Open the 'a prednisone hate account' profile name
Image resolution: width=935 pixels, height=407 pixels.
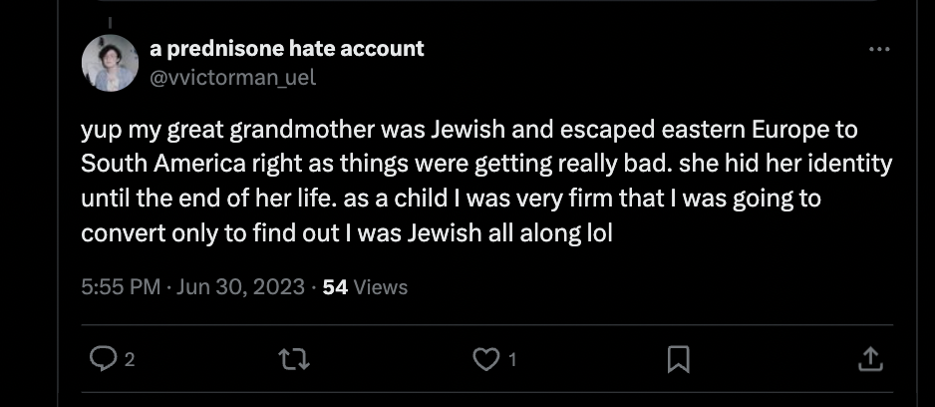(x=287, y=48)
